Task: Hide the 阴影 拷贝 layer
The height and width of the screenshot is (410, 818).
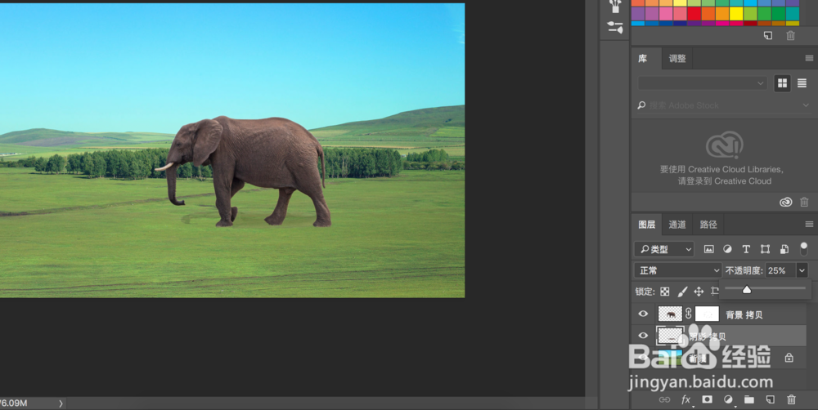Action: click(x=643, y=336)
